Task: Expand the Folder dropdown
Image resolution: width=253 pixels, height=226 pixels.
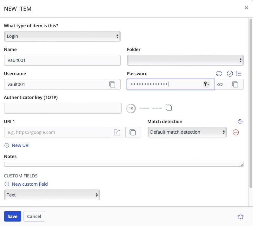Action: pos(185,60)
